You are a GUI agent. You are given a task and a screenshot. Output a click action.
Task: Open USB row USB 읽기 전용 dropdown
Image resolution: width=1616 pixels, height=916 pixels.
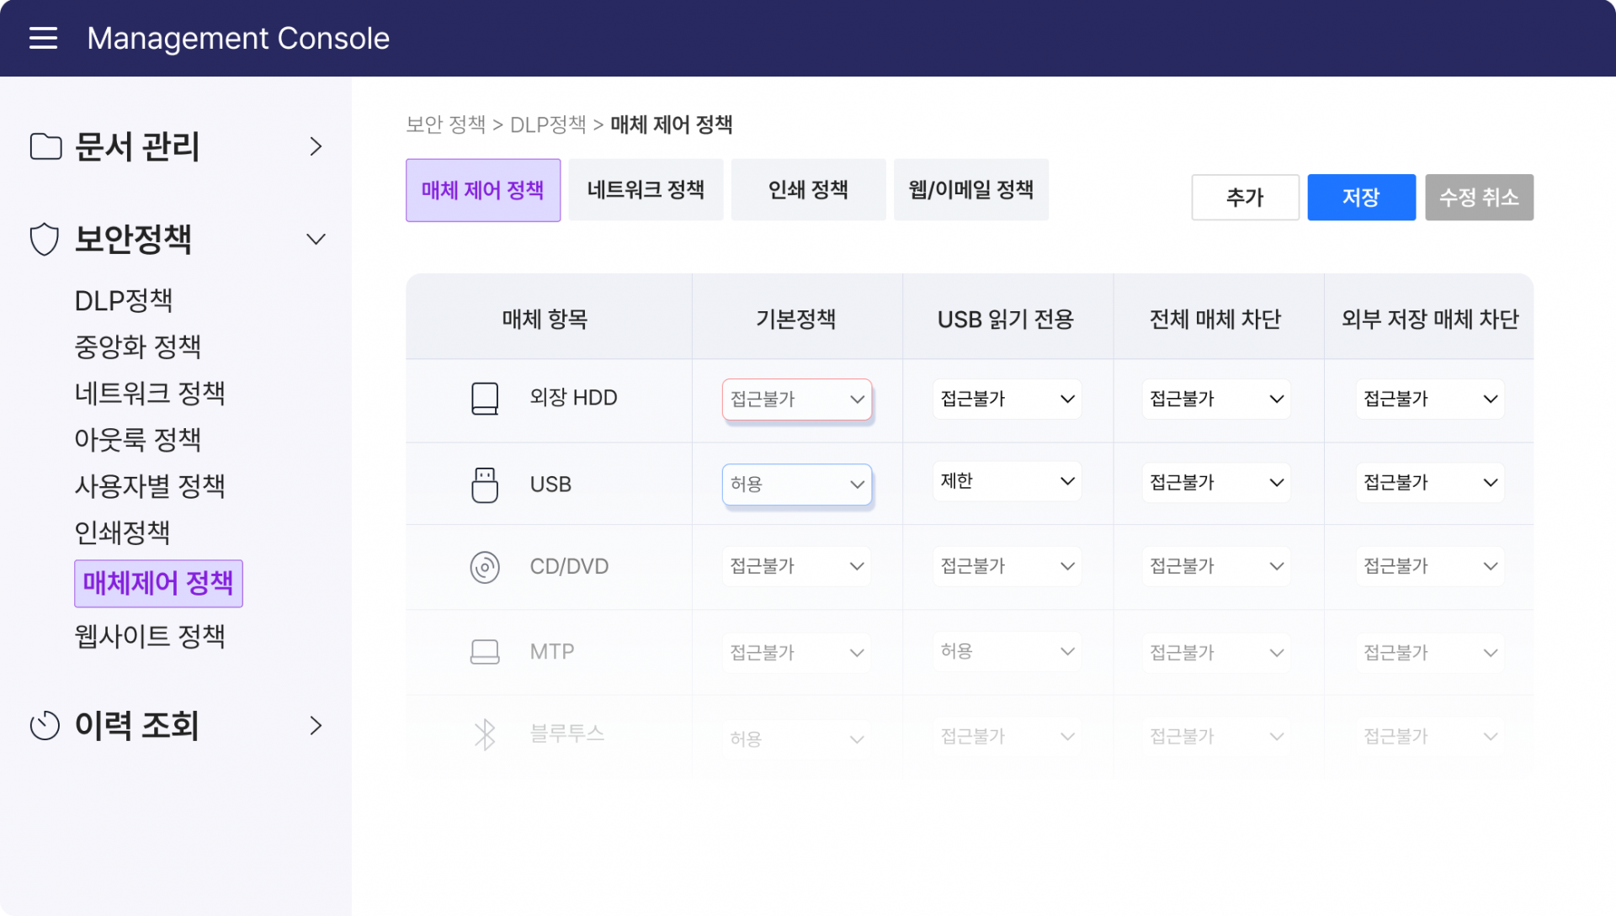1007,481
